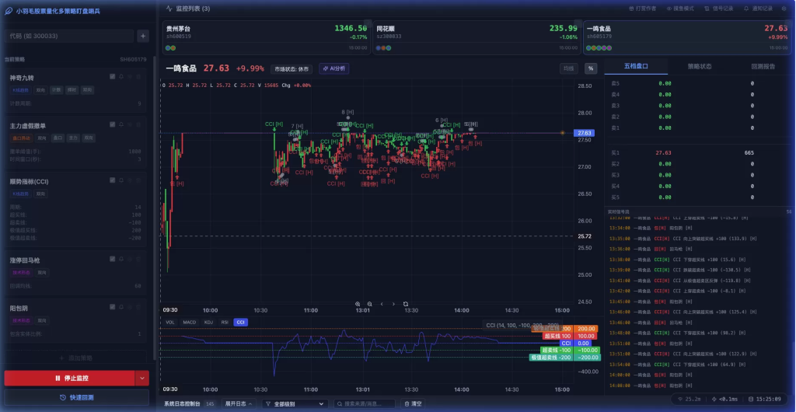
Task: Select the 贵州茅台 watchlist card
Action: 267,37
